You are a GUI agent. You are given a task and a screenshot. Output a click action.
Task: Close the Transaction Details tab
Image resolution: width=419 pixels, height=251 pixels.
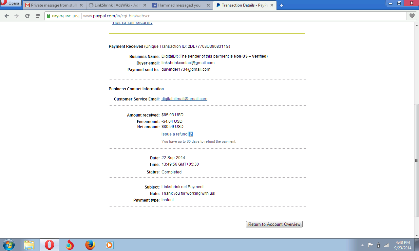271,5
